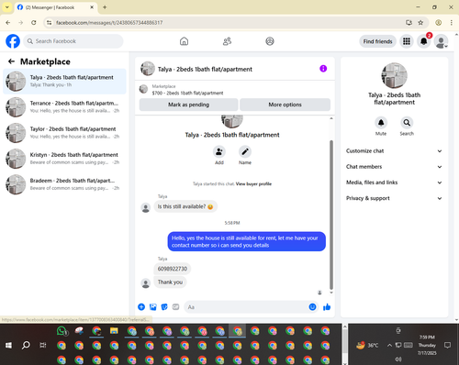This screenshot has width=459, height=365.
Task: Open conversation information purple icon
Action: click(323, 69)
